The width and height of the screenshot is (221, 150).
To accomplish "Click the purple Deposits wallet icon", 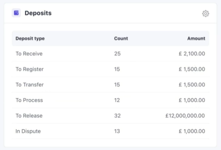I will (x=16, y=13).
